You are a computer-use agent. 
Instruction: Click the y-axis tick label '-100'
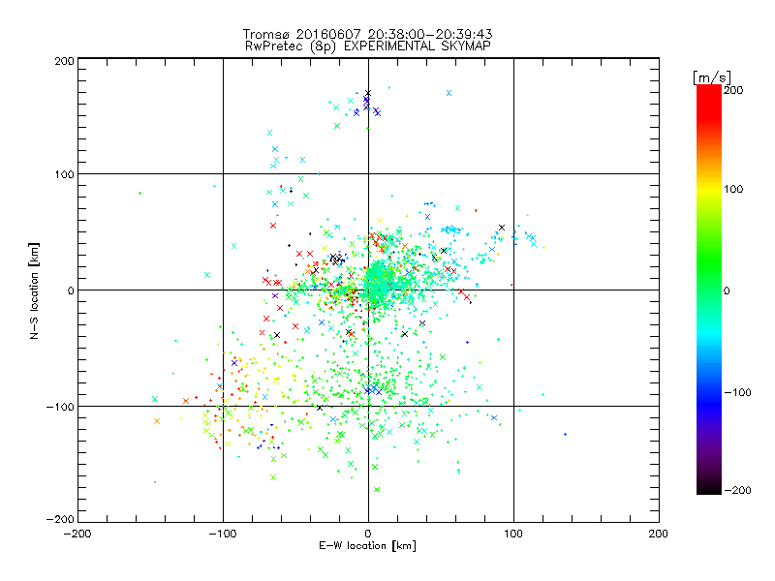point(60,407)
